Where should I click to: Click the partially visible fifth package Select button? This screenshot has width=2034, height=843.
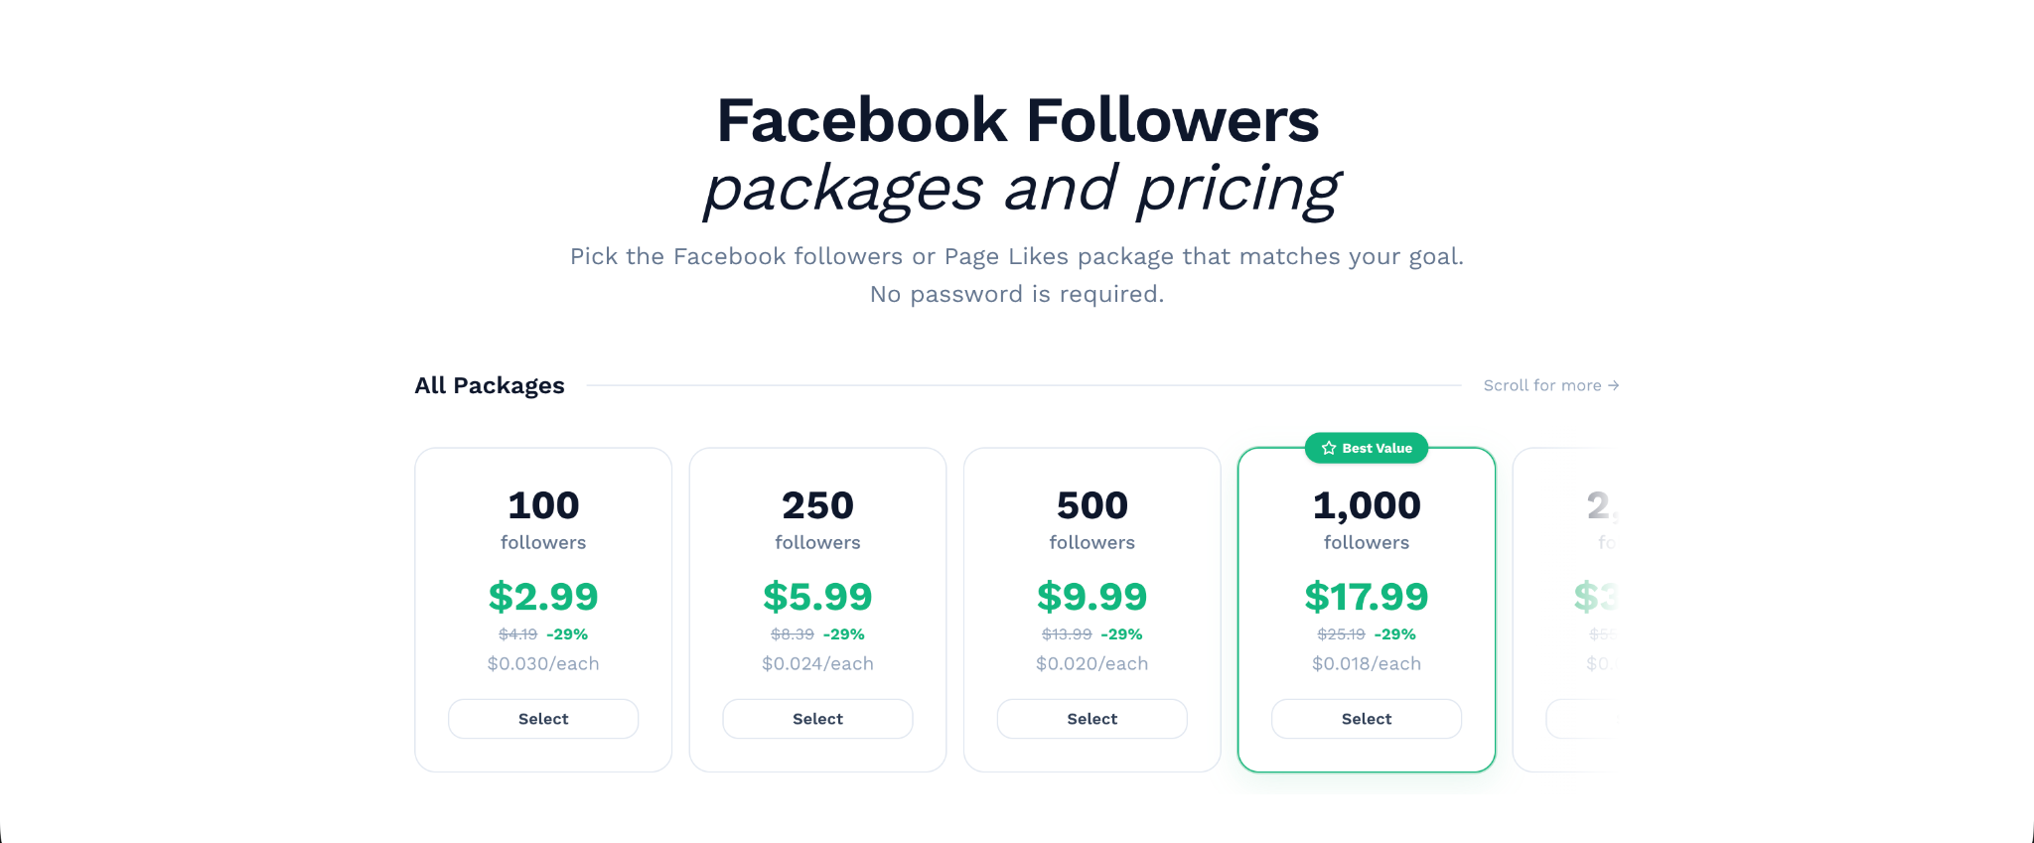[1583, 719]
